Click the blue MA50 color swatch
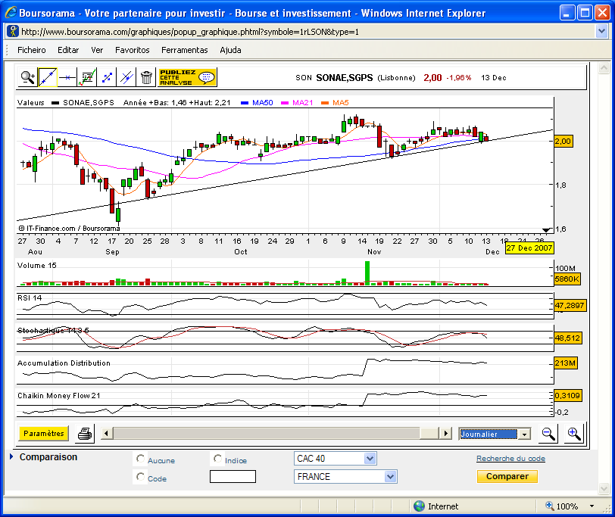The image size is (615, 517). click(x=245, y=103)
